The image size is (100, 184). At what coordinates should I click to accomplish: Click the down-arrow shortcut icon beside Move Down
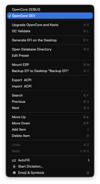88,123
